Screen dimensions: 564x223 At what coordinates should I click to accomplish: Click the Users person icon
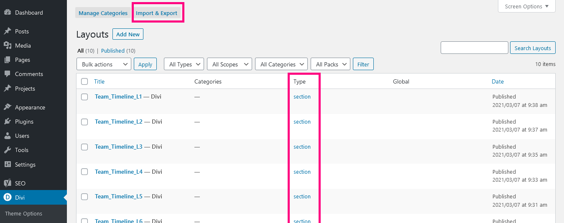(x=7, y=136)
